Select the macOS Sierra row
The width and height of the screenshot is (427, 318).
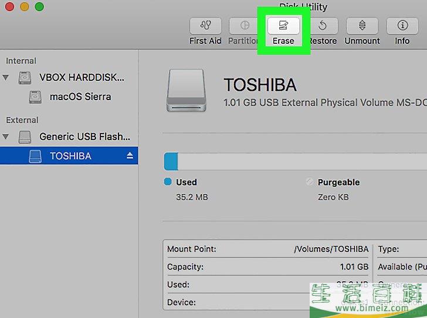tap(69, 97)
